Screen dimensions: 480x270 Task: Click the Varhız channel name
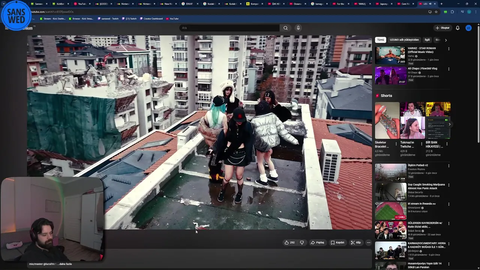[x=411, y=56]
